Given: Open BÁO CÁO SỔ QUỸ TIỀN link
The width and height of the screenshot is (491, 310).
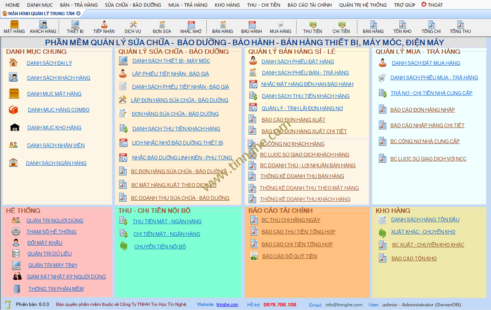Looking at the screenshot, I should point(290,257).
